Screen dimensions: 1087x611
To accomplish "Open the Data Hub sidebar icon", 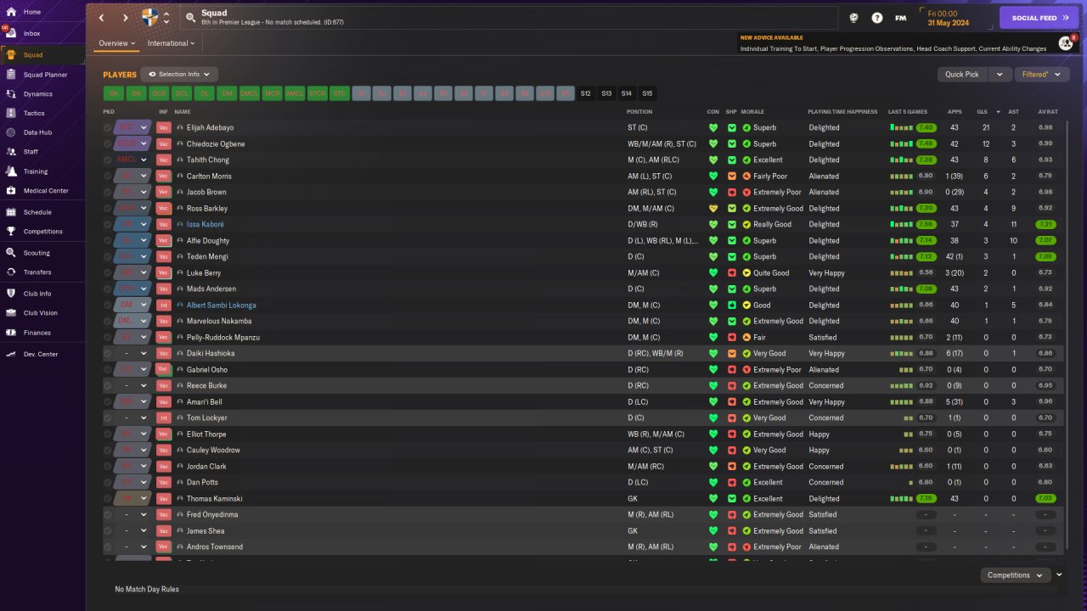I will tap(10, 132).
